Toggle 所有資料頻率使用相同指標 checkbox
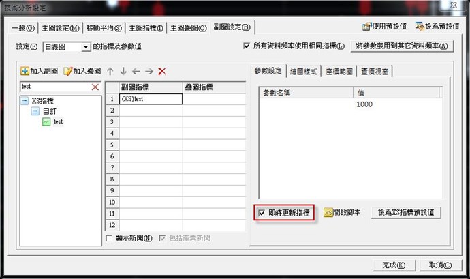Image resolution: width=470 pixels, height=279 pixels. pos(247,46)
